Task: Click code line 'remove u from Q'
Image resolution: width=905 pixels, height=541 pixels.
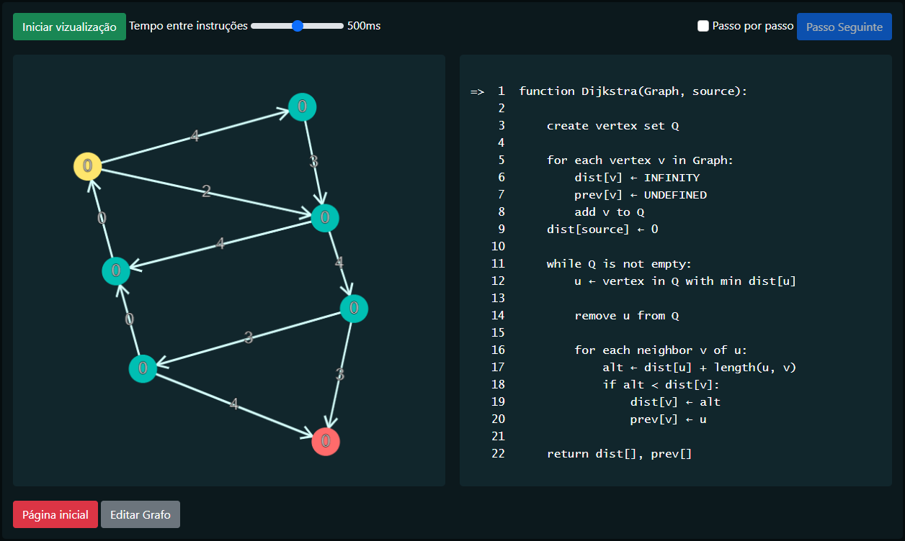Action: pyautogui.click(x=627, y=316)
